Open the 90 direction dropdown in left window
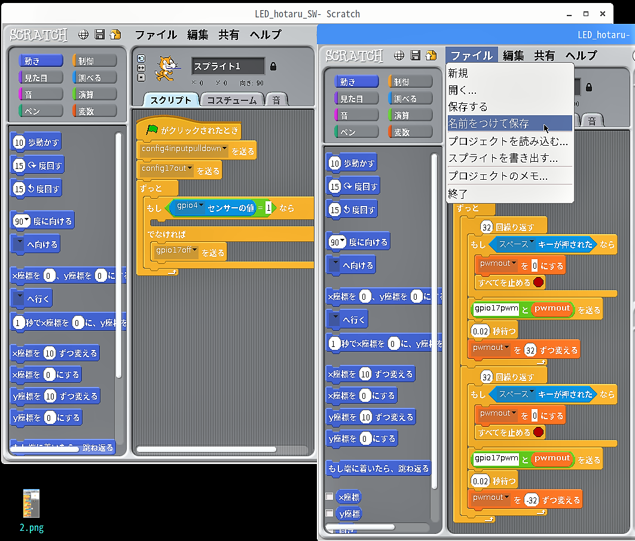Viewport: 635px width, 541px height. pos(27,220)
